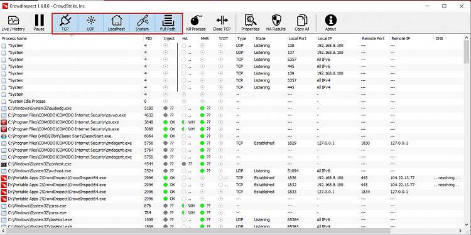Toggle the Full Path display button
The height and width of the screenshot is (235, 471).
click(x=168, y=23)
